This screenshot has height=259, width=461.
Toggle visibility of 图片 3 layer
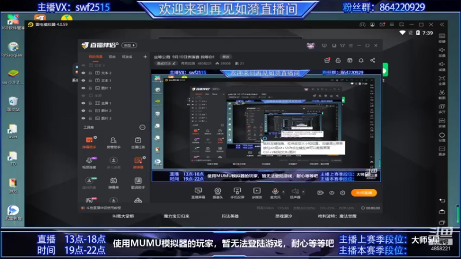[83, 119]
